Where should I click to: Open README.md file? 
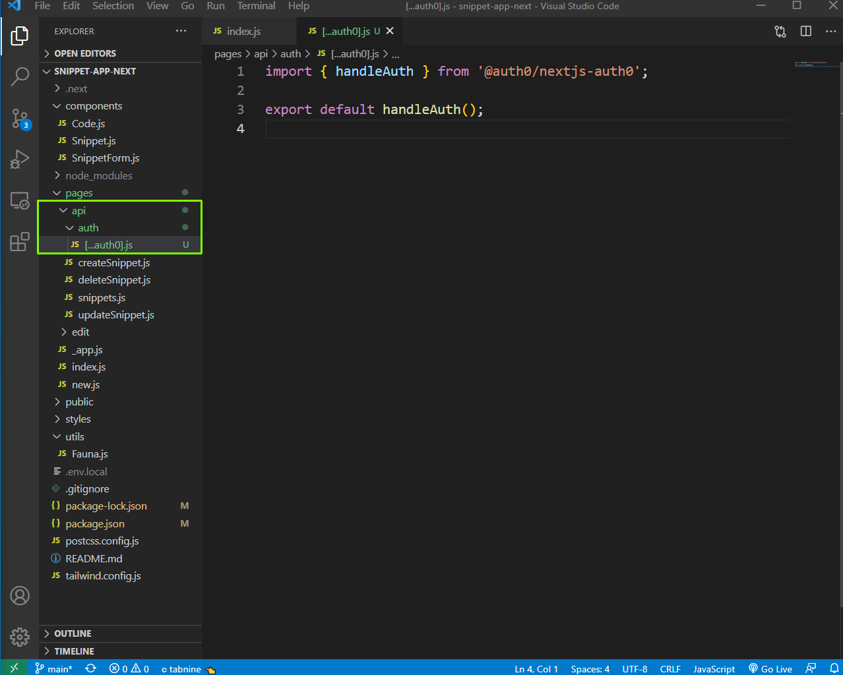coord(120,558)
